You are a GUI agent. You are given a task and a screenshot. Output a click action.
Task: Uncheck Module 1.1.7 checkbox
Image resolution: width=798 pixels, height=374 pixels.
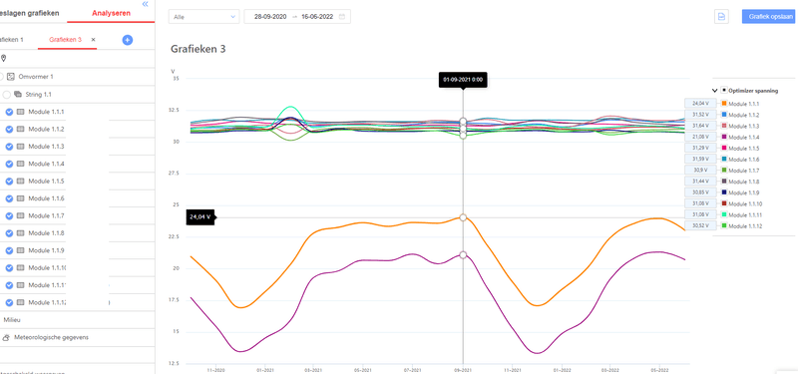(9, 215)
